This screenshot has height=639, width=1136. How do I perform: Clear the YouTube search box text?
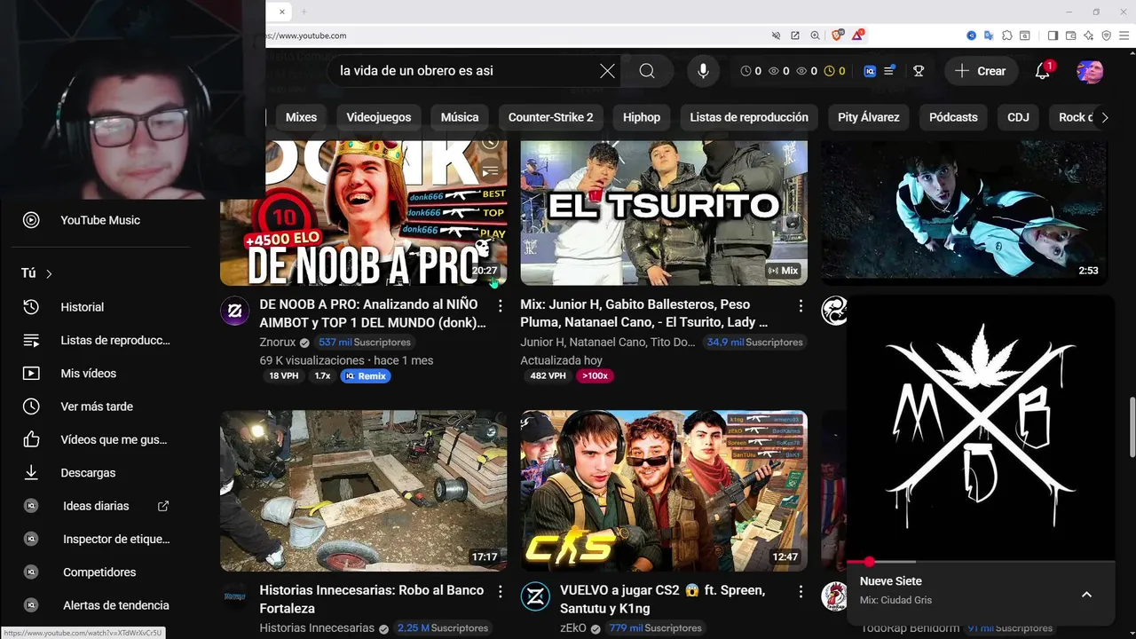[x=607, y=71]
